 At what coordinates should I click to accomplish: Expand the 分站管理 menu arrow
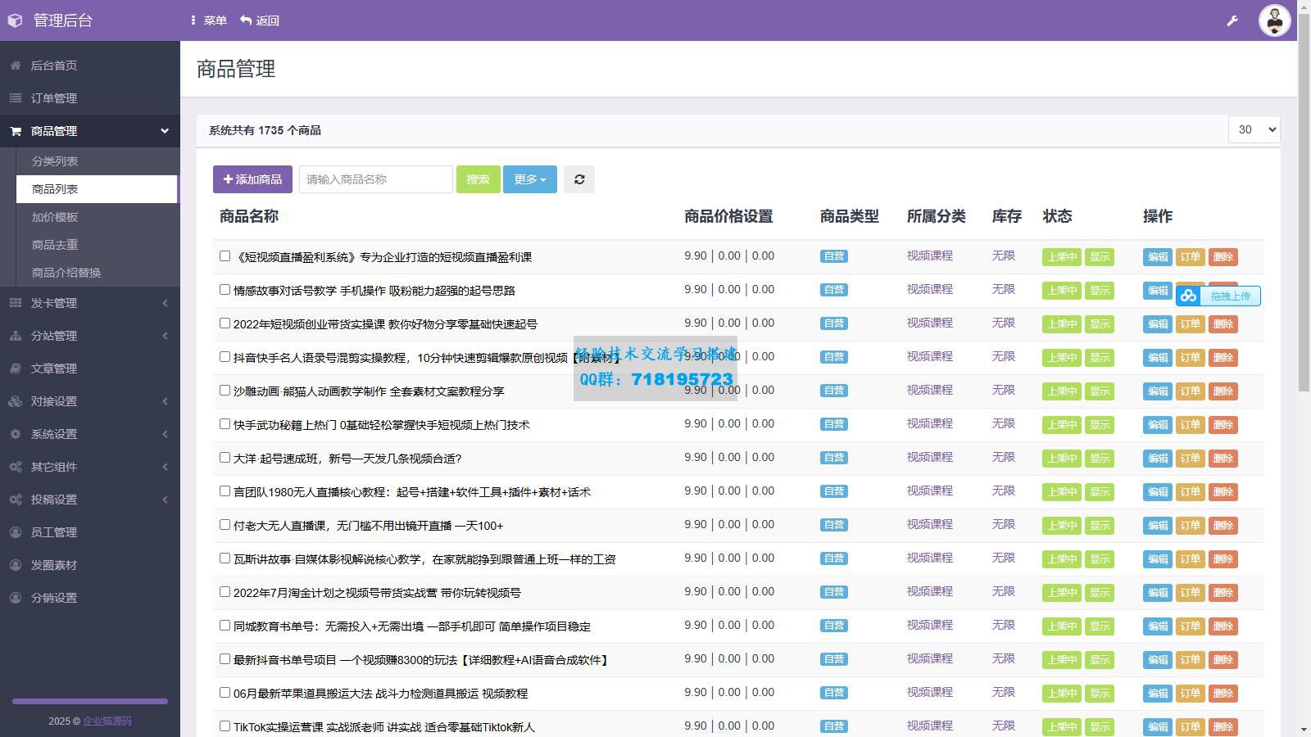pyautogui.click(x=165, y=336)
